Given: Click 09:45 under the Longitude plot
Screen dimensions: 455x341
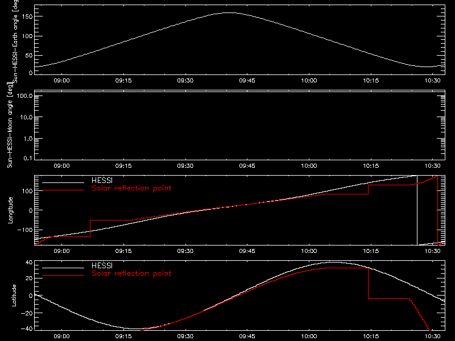Looking at the screenshot, I should click(247, 251).
